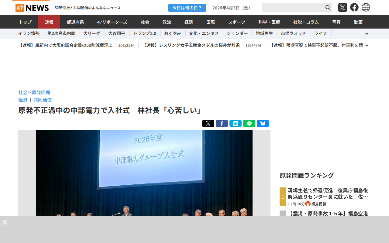The width and height of the screenshot is (389, 243).
Task: Open the ライフ topic link
Action: click(321, 33)
